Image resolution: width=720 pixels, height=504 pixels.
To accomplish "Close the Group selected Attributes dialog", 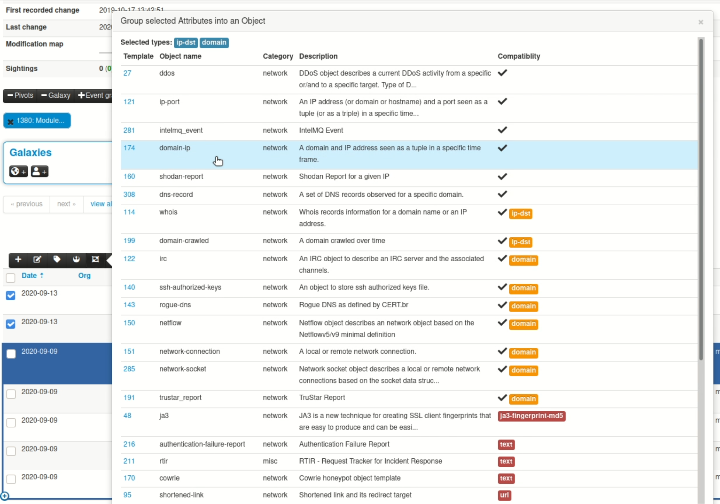I will (701, 22).
